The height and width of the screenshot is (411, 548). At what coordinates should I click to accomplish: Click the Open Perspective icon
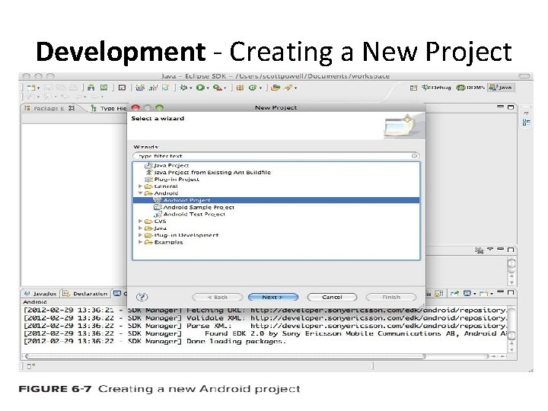(414, 88)
